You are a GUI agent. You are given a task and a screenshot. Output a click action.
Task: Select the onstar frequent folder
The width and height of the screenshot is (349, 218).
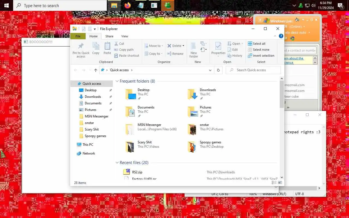(208, 129)
